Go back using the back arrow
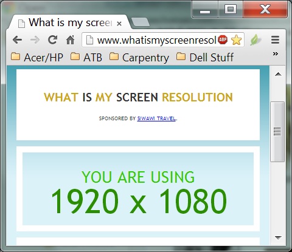 (18, 40)
